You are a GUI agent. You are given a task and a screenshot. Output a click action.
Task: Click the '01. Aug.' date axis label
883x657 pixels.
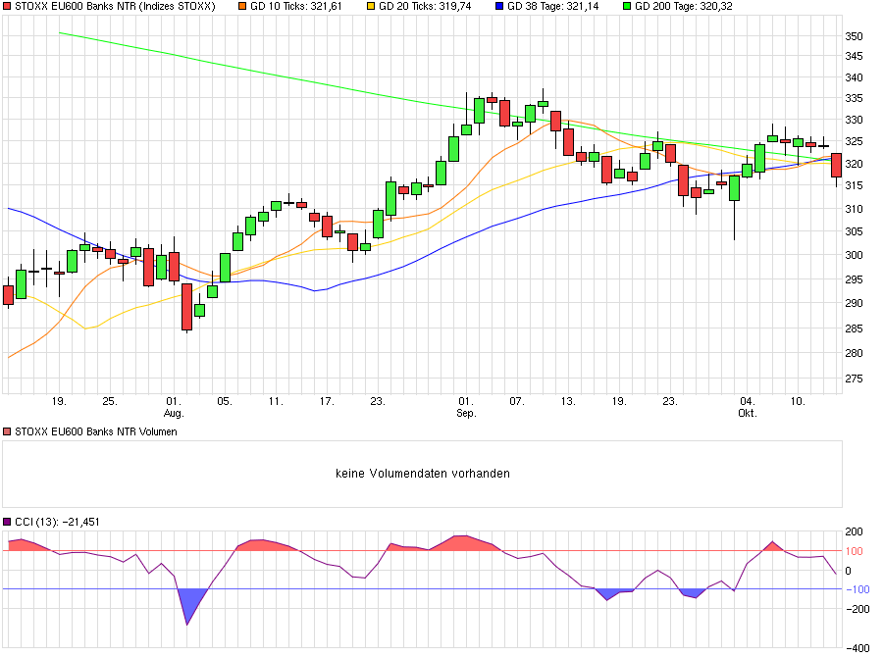click(x=174, y=407)
